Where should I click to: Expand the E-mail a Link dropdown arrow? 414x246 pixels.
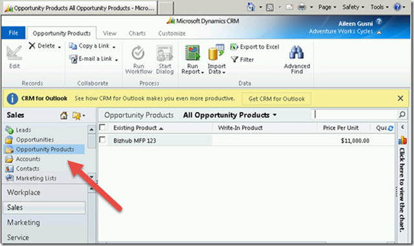[x=116, y=60]
